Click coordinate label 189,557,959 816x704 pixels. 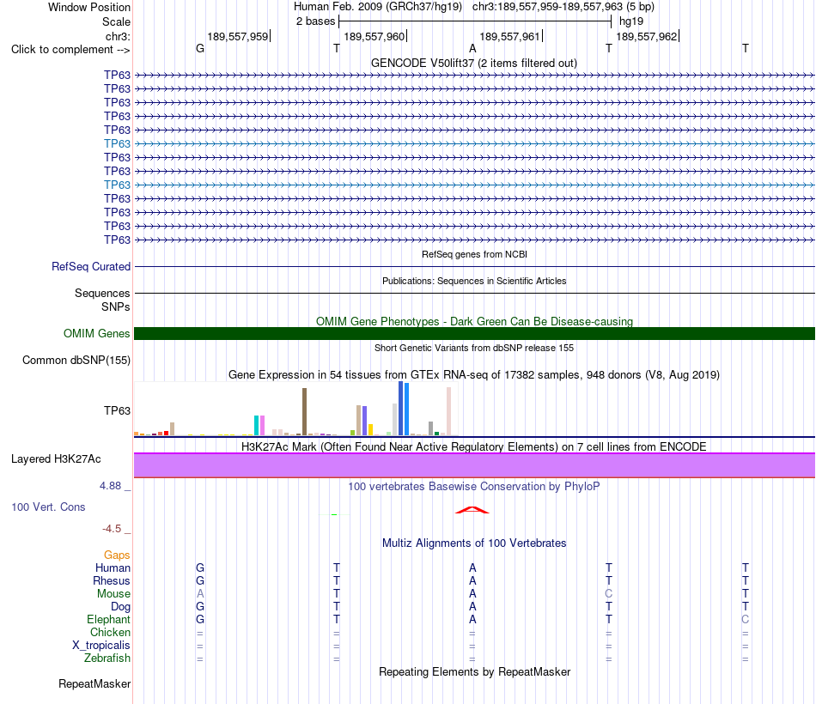coord(238,36)
